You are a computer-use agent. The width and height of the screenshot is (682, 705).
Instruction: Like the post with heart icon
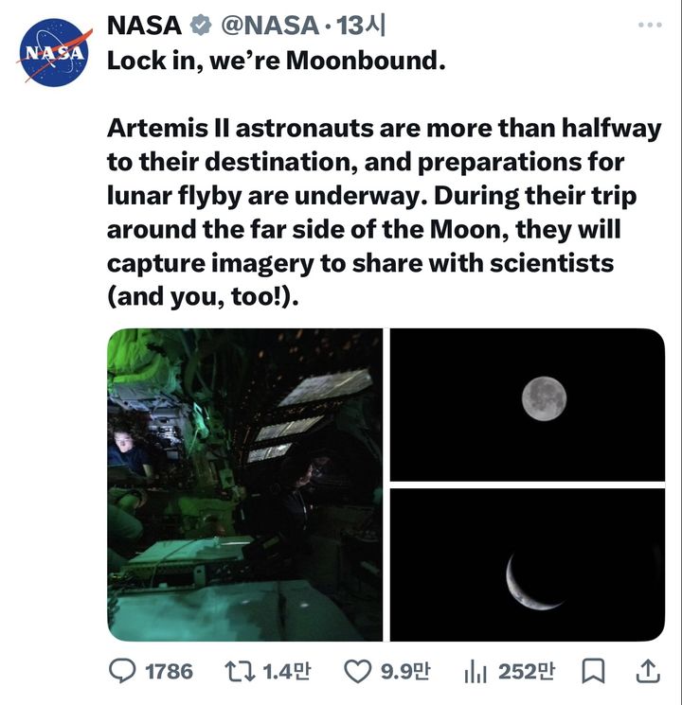click(357, 671)
